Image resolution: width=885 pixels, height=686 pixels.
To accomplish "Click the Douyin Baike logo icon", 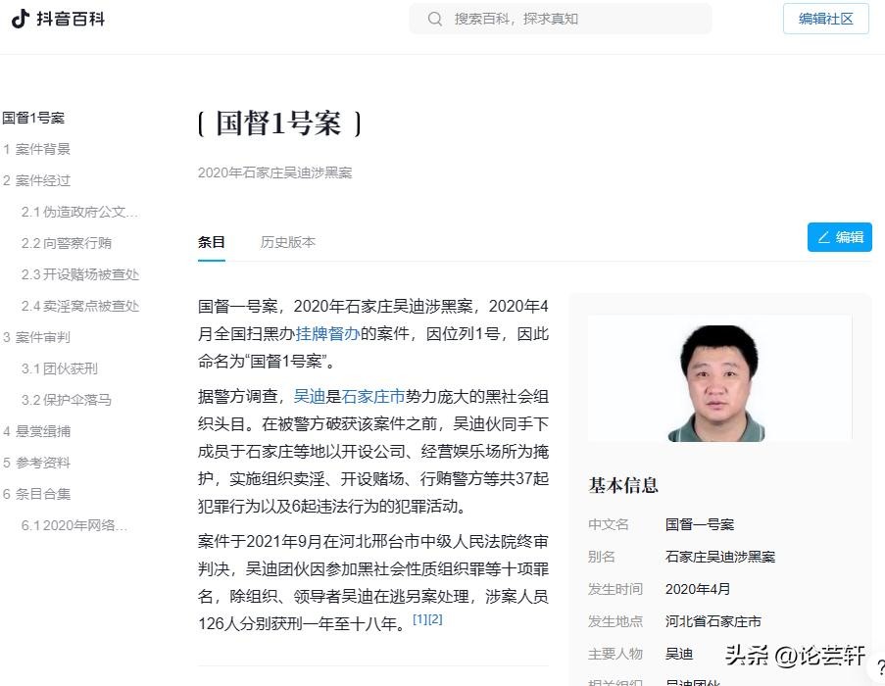I will (x=21, y=19).
